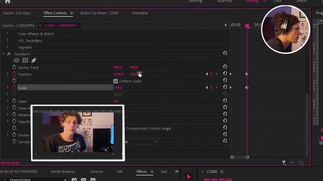Image resolution: width=323 pixels, height=181 pixels.
Task: Expand the Vignette section
Action: tap(8, 47)
